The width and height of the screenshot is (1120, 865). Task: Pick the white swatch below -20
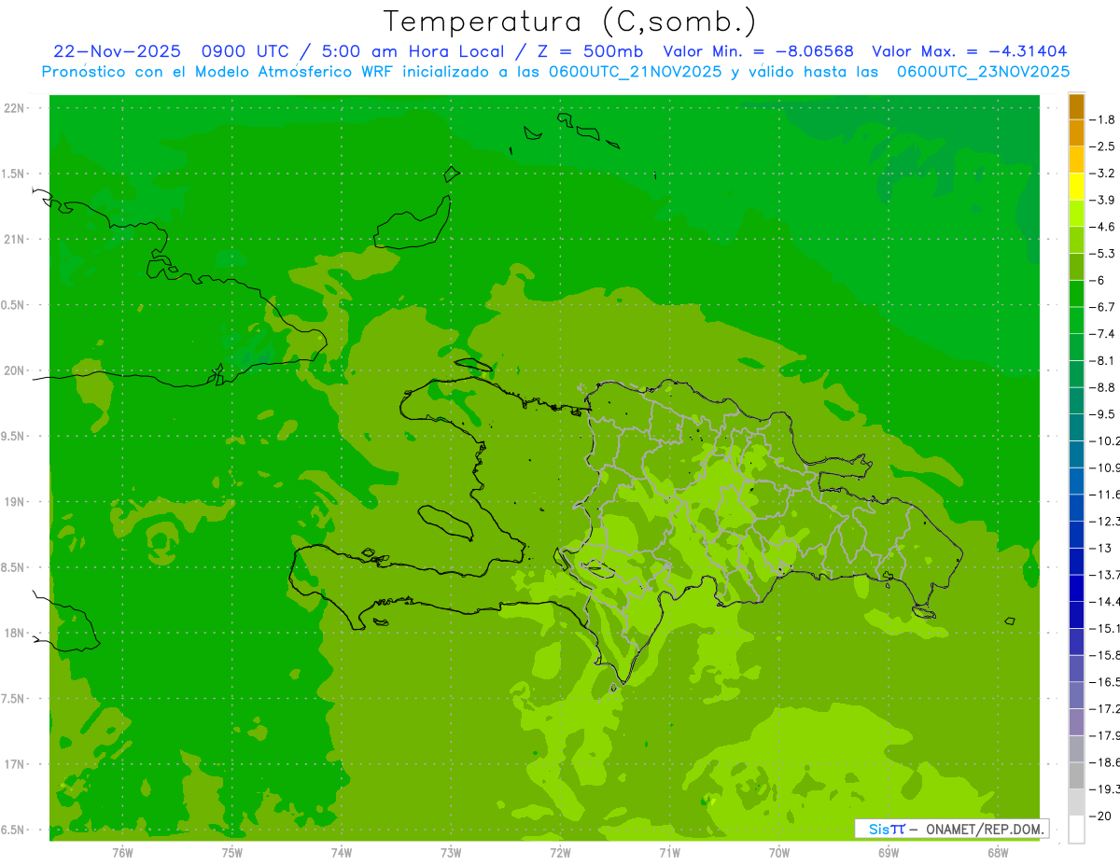point(1076,830)
